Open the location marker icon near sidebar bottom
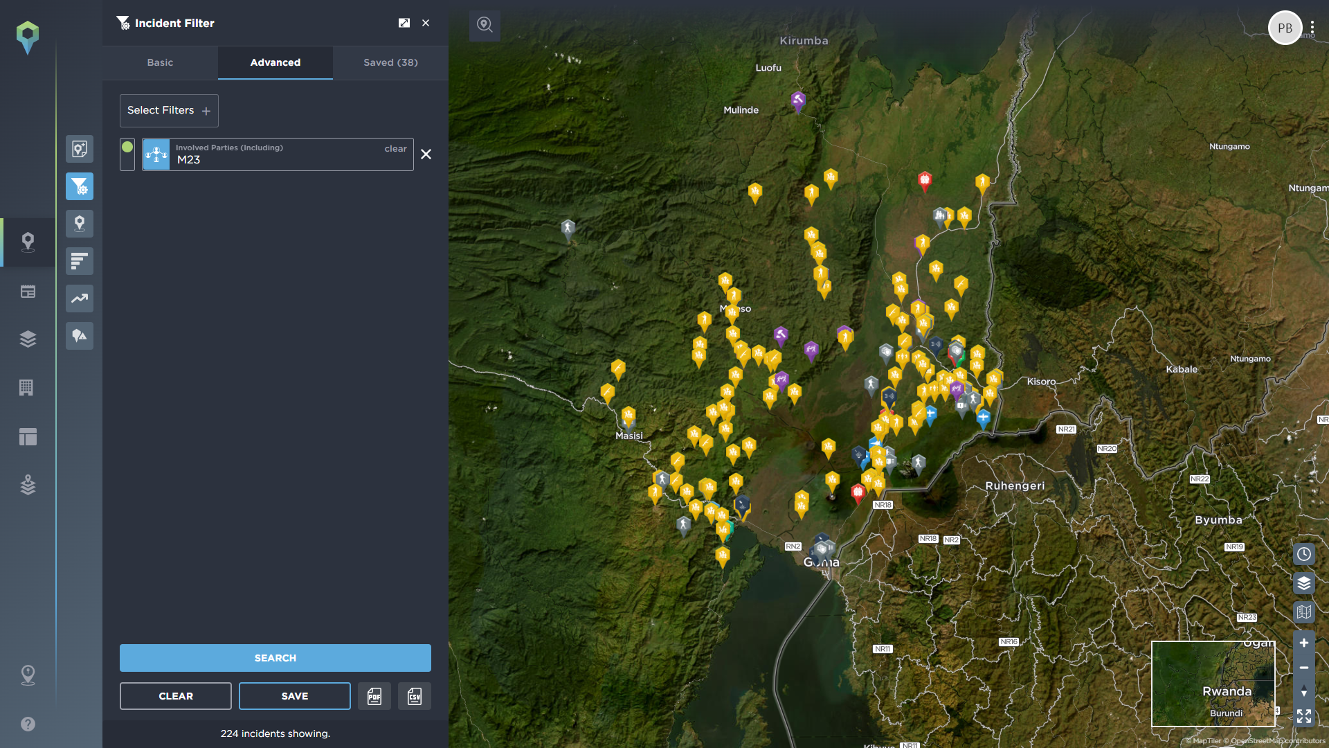The width and height of the screenshot is (1329, 748). 28,675
